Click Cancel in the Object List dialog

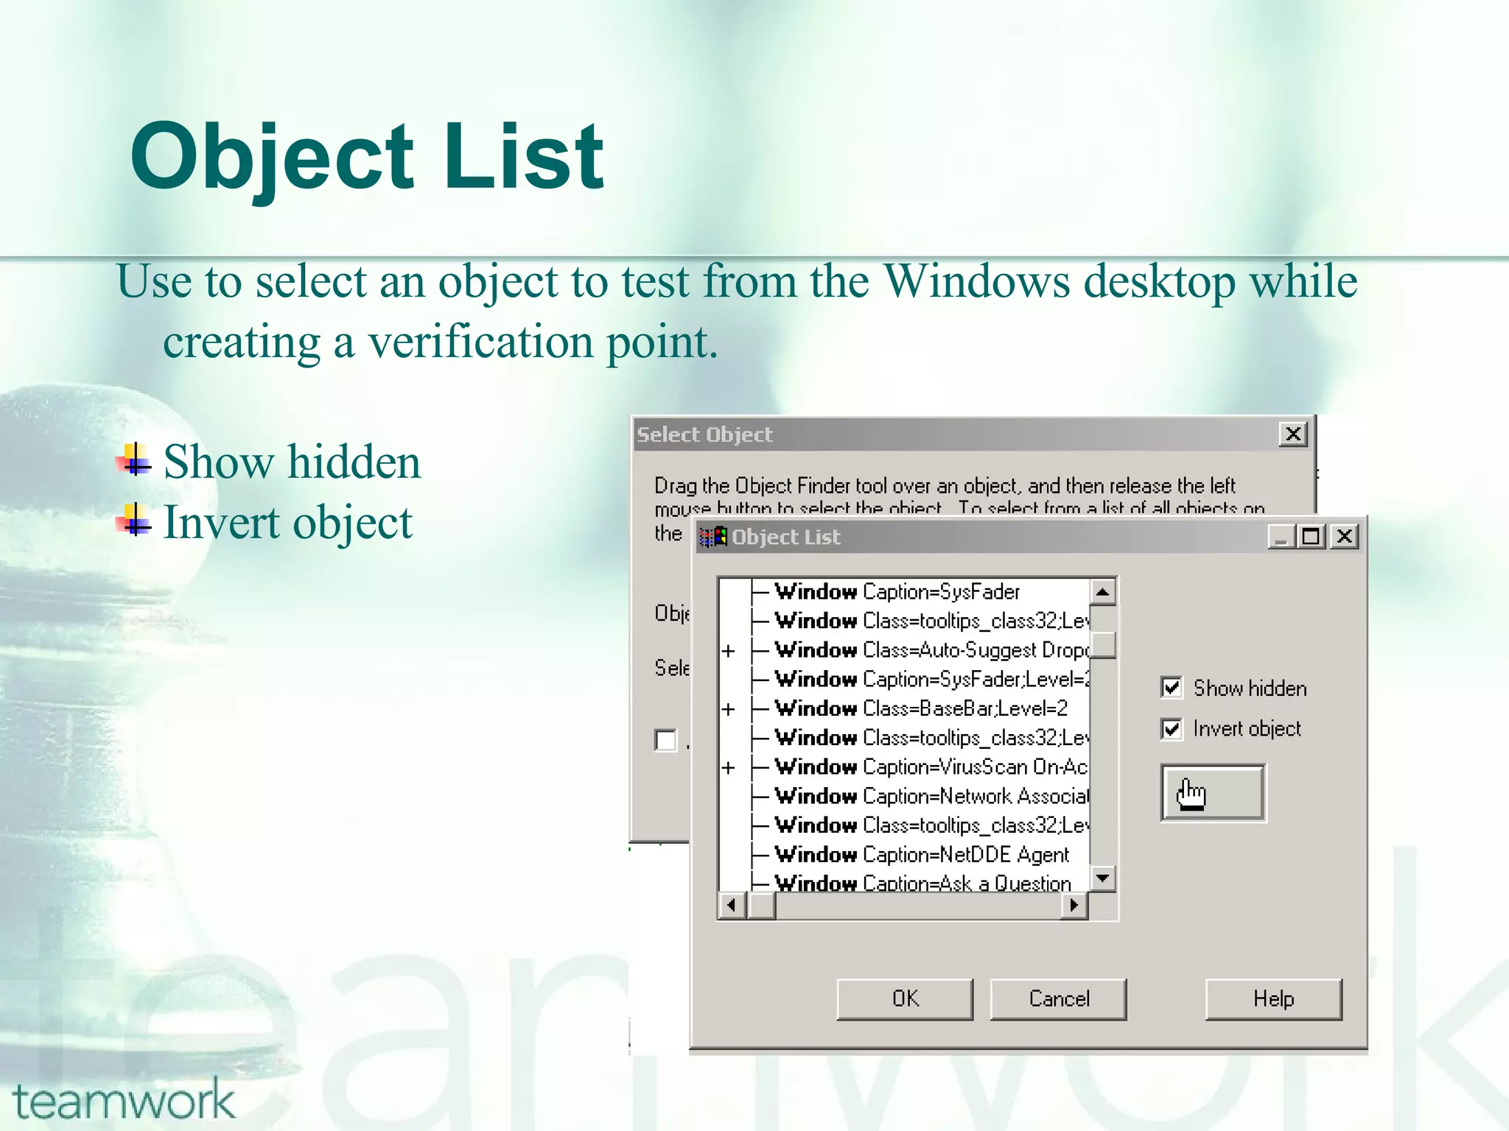coord(1059,999)
